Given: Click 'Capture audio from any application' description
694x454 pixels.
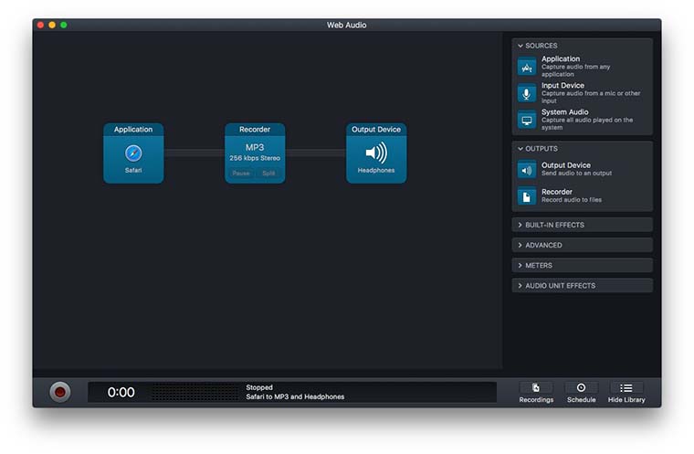Looking at the screenshot, I should point(575,70).
